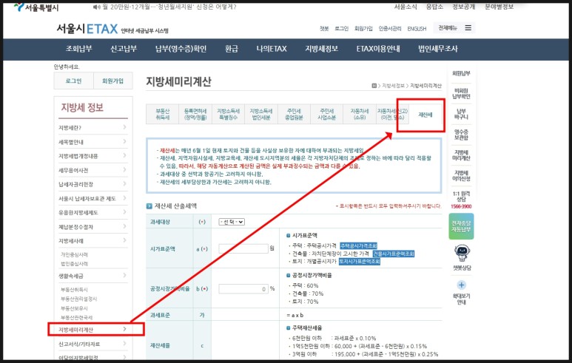Expand 지방세란? with its chevron
Viewport: 572px width, 363px height.
(125, 127)
